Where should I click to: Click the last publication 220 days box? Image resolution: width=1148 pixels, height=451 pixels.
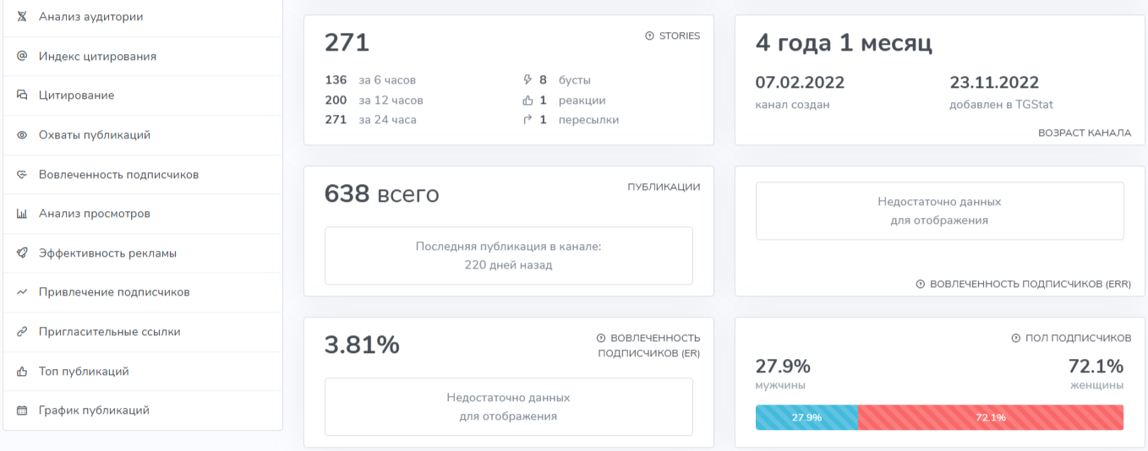[508, 255]
